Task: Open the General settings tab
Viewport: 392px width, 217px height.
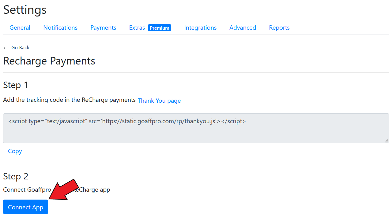Action: click(x=20, y=28)
